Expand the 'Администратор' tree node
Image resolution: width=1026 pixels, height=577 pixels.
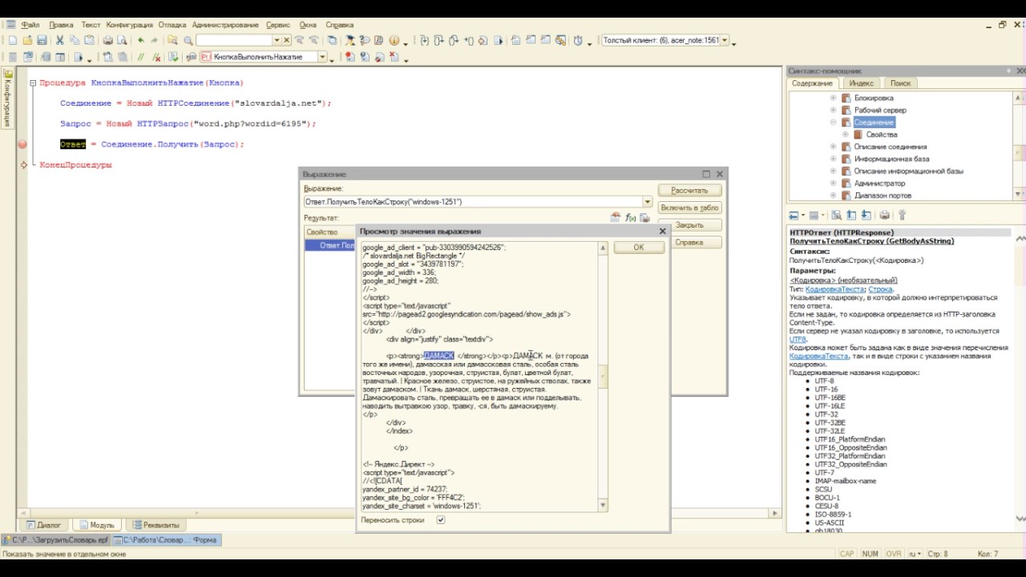click(x=833, y=184)
